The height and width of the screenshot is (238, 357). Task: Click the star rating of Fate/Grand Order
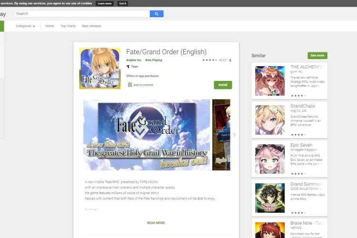[210, 60]
